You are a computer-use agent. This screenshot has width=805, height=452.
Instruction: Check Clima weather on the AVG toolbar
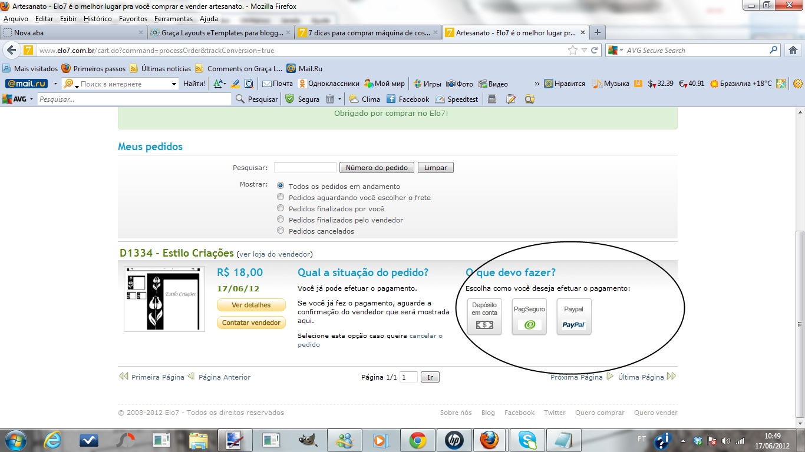365,99
